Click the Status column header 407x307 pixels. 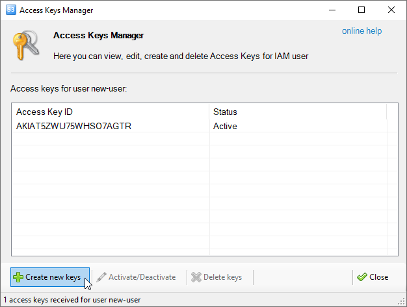298,112
